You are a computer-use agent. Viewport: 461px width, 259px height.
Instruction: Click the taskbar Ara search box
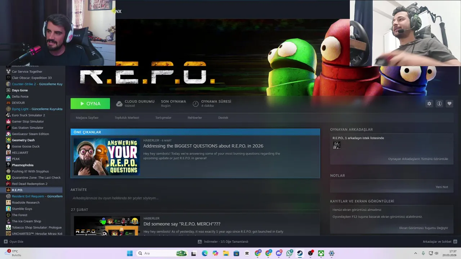162,253
